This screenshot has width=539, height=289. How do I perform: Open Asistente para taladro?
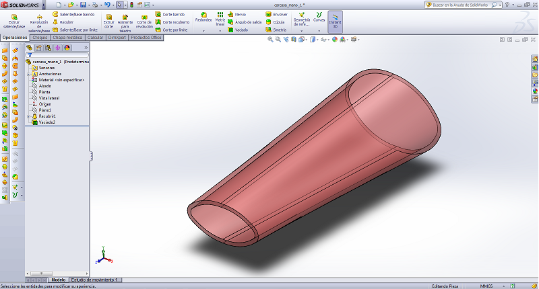click(x=125, y=24)
